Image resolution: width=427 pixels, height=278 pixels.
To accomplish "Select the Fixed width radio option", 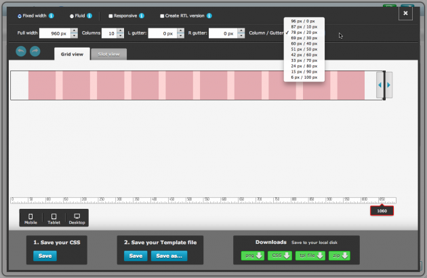I will point(19,15).
